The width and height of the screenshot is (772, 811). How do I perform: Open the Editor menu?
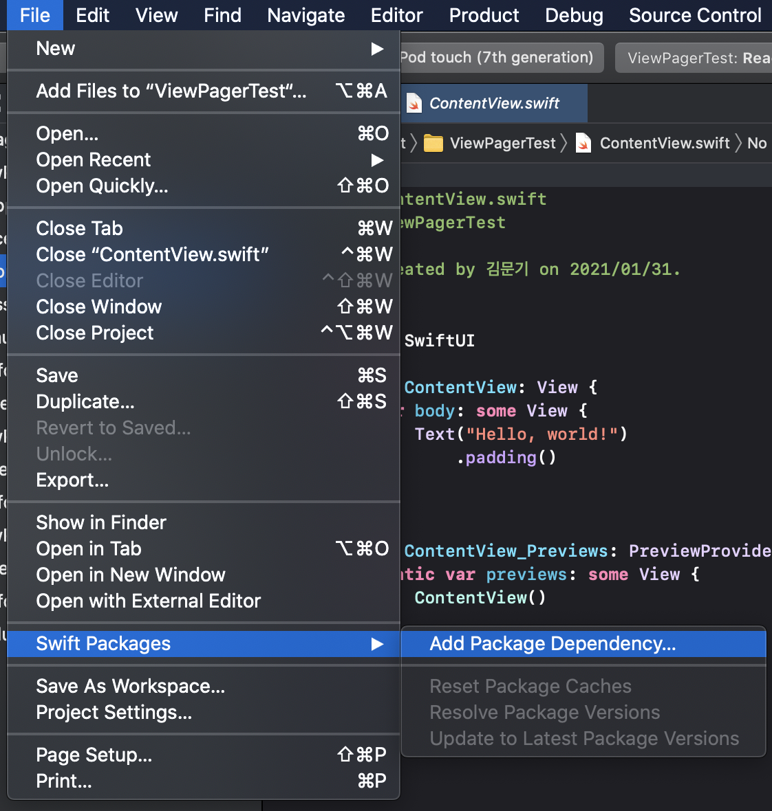(x=396, y=15)
